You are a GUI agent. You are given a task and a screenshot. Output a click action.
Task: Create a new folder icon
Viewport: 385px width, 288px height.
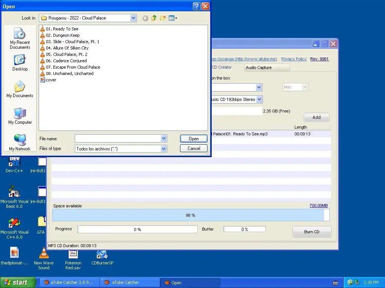coord(162,18)
